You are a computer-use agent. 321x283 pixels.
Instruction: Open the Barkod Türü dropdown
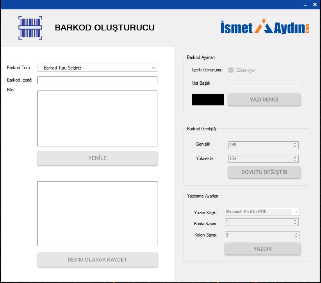coord(97,68)
